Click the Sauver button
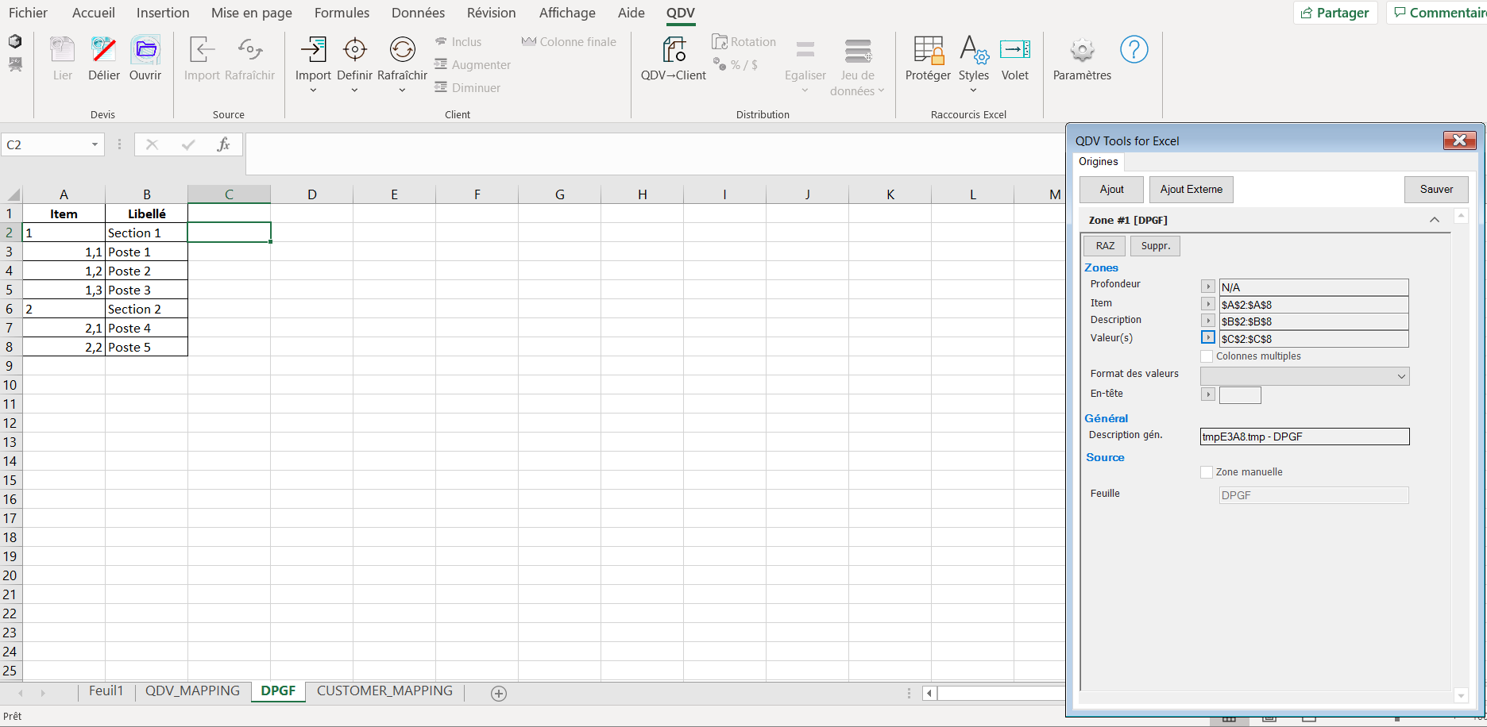The height and width of the screenshot is (727, 1487). (x=1436, y=190)
